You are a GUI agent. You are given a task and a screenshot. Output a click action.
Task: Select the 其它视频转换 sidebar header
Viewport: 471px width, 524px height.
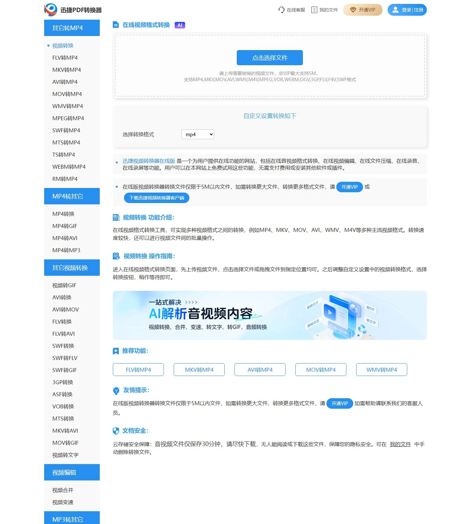point(72,268)
